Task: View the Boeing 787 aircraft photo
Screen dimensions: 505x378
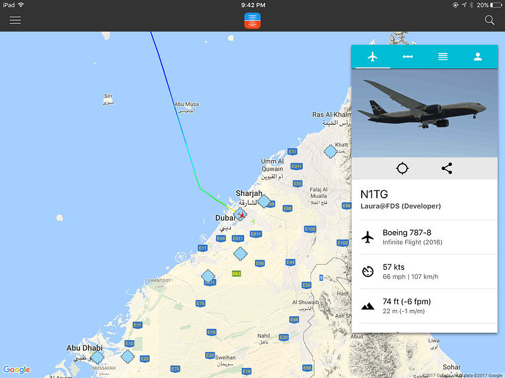Action: 424,113
